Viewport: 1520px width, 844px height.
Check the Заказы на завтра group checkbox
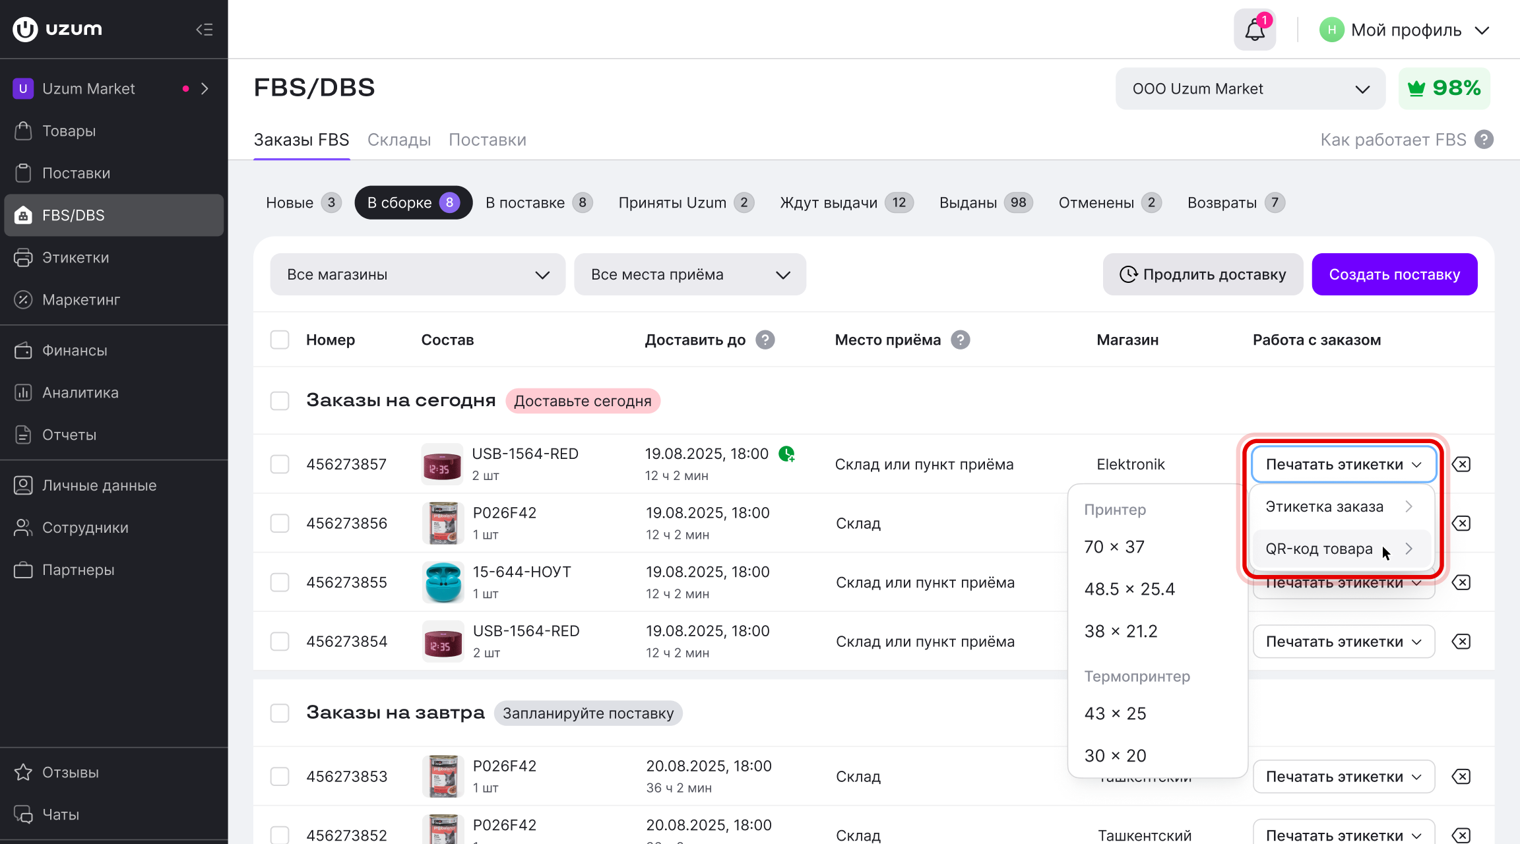[280, 713]
